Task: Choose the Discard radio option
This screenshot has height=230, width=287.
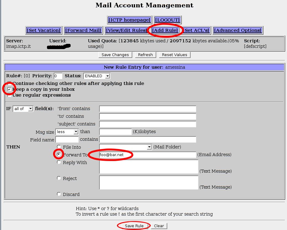Action: point(59,194)
